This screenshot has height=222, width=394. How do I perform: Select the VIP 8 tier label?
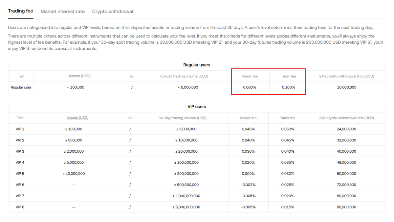tap(20, 207)
